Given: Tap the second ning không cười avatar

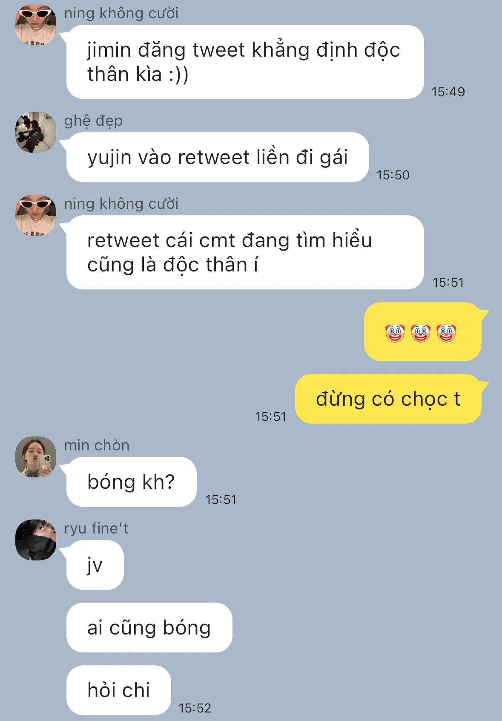Looking at the screenshot, I should [36, 215].
